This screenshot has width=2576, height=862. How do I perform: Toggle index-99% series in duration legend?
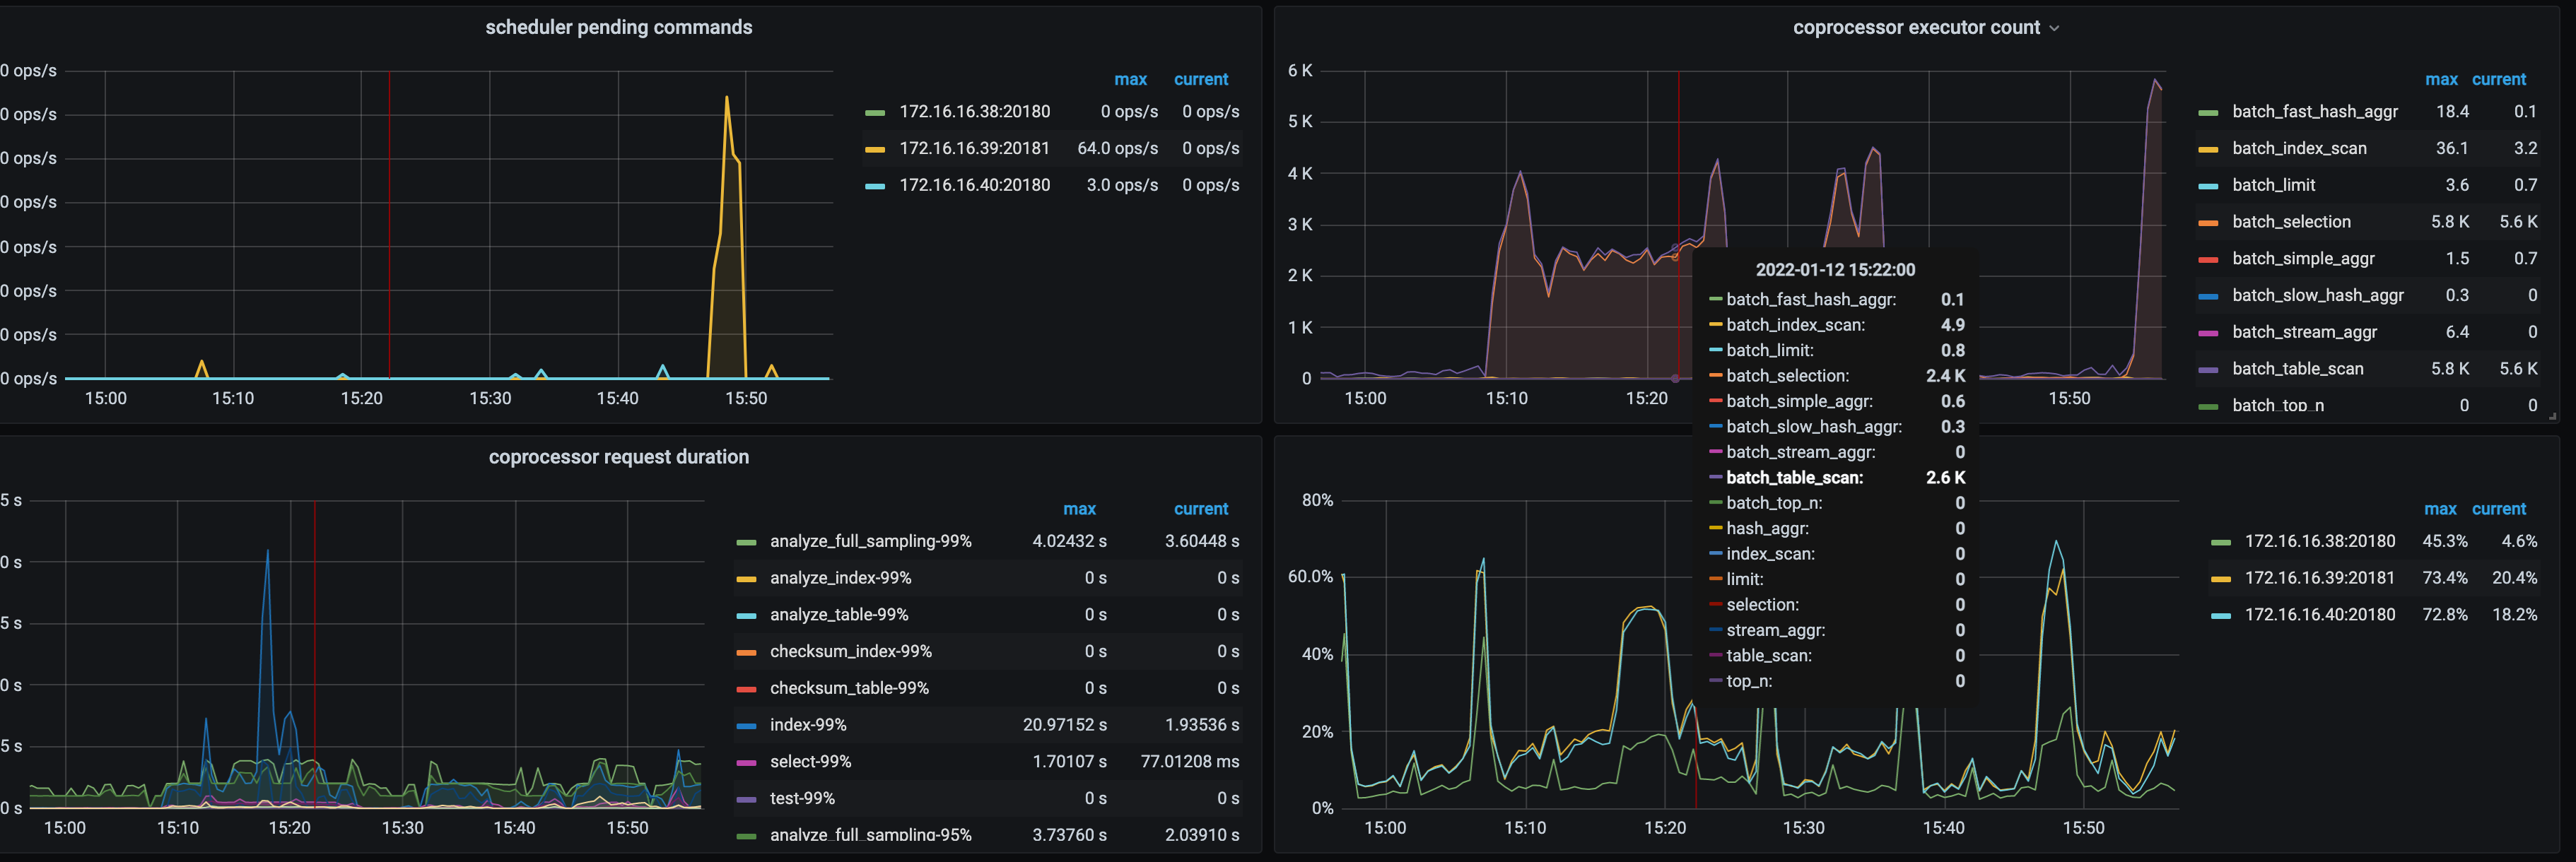click(x=807, y=725)
